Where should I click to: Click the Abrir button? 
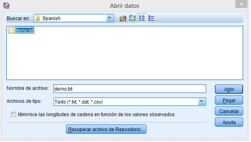click(229, 89)
